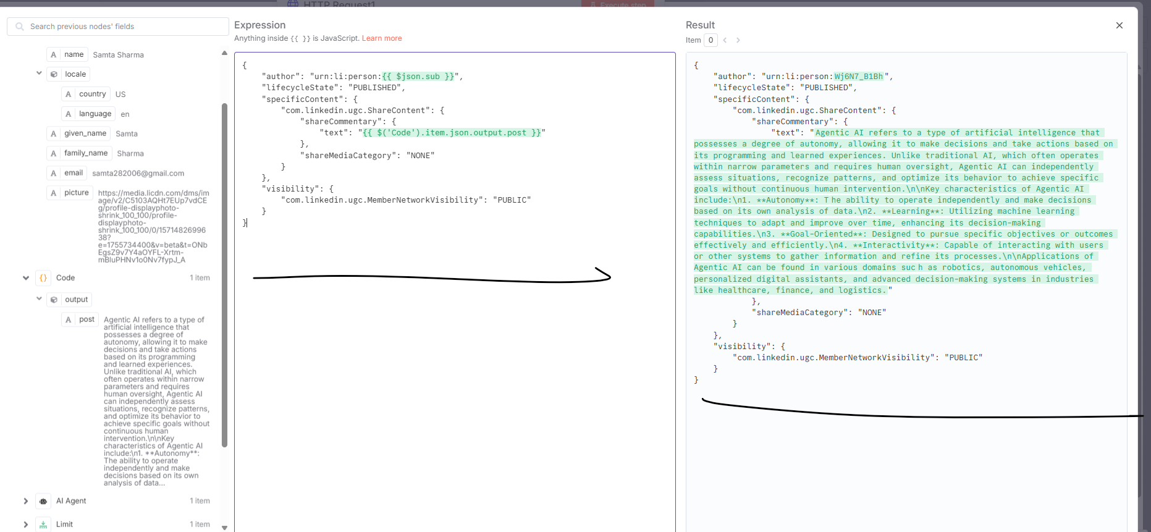Click the search magnifier icon
The image size is (1151, 532).
(x=20, y=27)
